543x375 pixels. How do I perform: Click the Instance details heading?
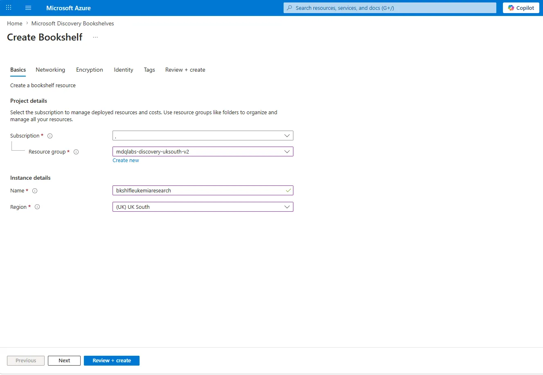click(30, 178)
